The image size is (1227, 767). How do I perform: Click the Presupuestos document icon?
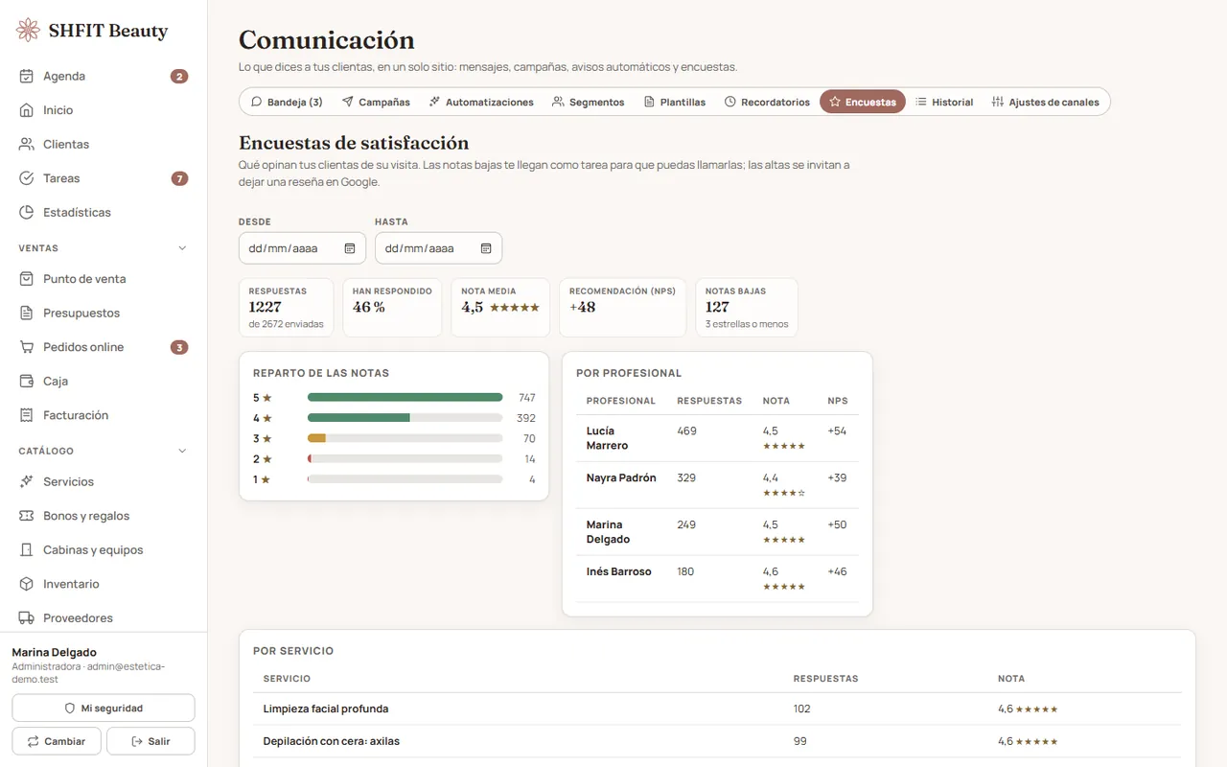coord(27,313)
